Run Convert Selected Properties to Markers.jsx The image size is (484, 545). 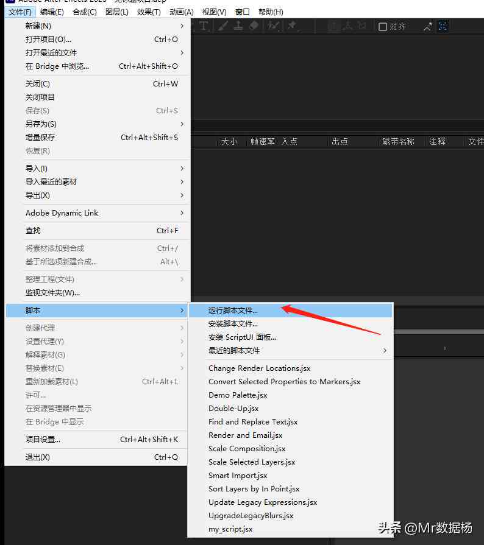[291, 382]
